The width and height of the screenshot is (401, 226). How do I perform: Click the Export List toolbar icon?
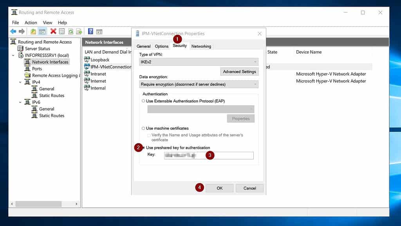pos(79,31)
